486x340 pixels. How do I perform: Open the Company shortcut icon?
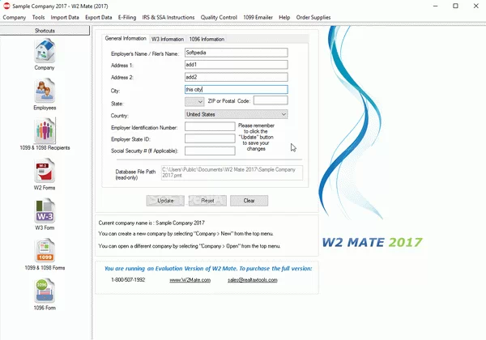pos(45,50)
